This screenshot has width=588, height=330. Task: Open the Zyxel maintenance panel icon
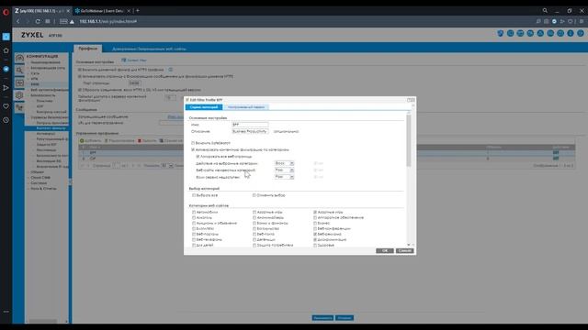point(19,82)
